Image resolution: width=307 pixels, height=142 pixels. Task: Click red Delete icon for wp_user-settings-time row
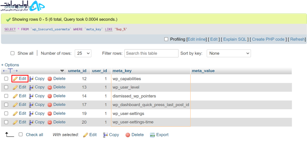coord(50,122)
